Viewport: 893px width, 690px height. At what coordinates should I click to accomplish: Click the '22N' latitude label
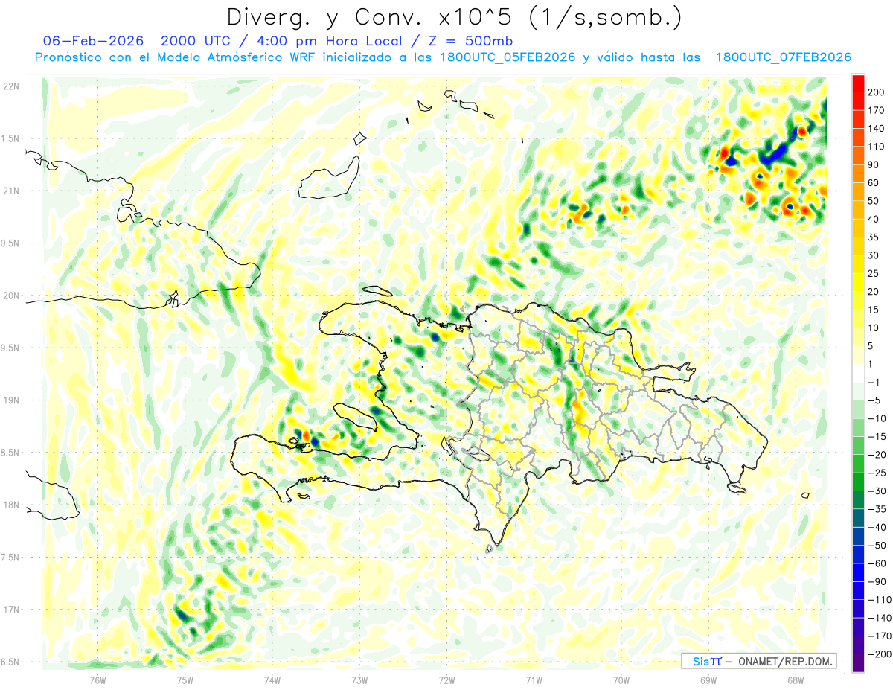pos(10,86)
